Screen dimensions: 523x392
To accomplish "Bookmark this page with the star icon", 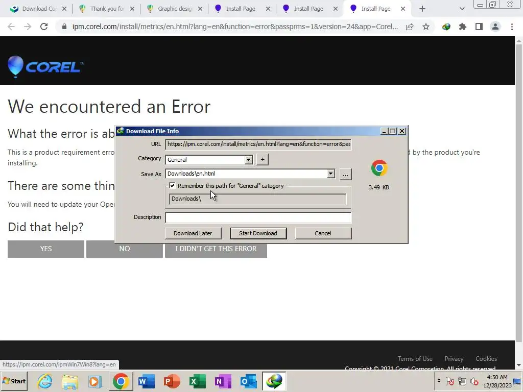I will (426, 27).
